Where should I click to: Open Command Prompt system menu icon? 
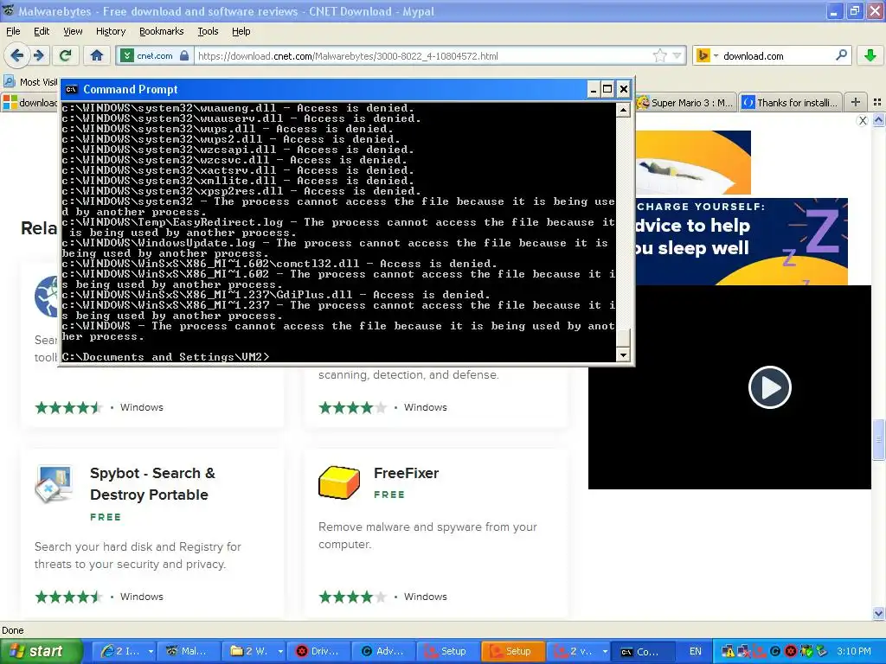[71, 89]
